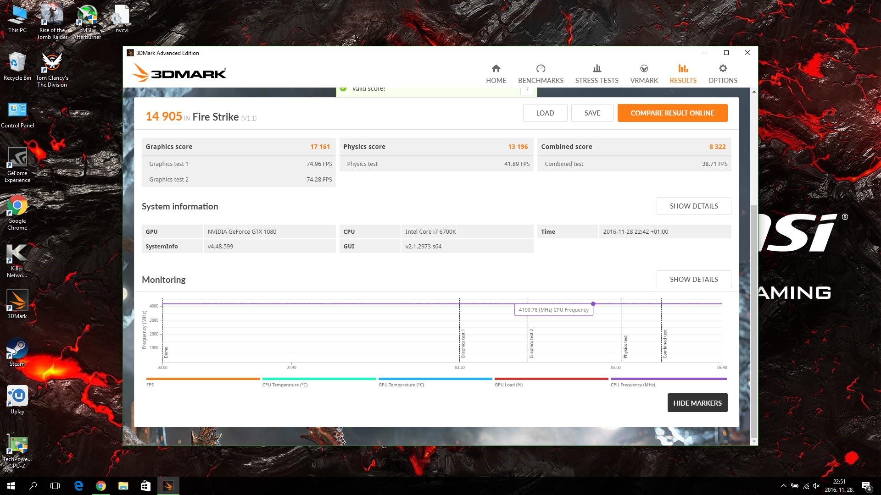The width and height of the screenshot is (881, 495).
Task: Show details for Monitoring section
Action: click(x=694, y=280)
